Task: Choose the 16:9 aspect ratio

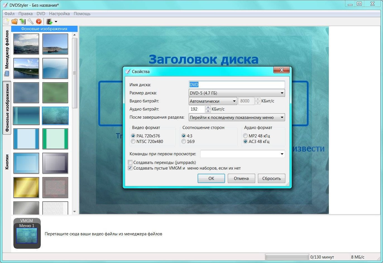Action: (x=188, y=141)
